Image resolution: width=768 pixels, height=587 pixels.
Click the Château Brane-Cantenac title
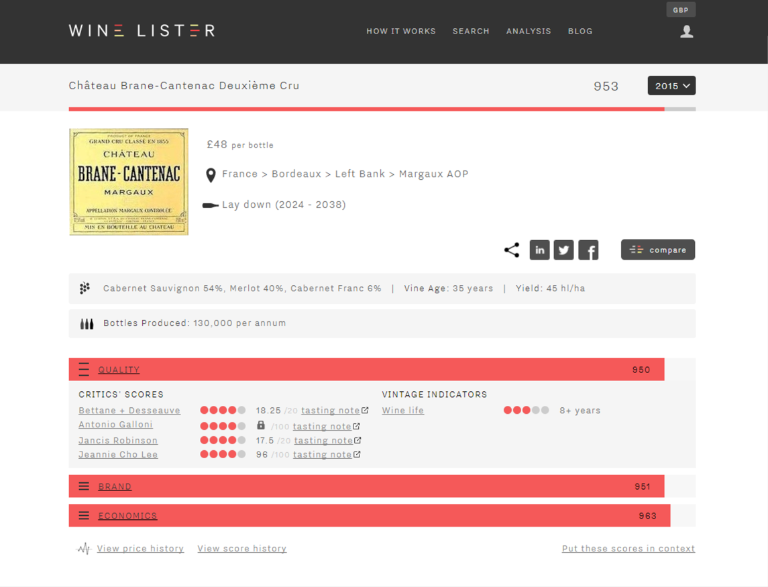184,86
